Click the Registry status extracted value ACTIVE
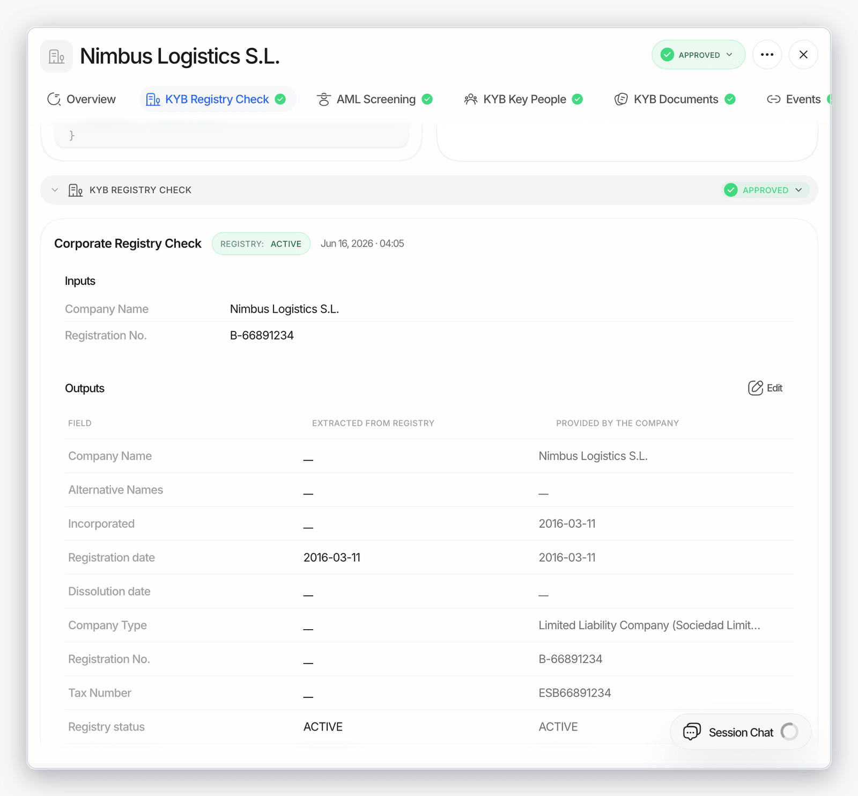The width and height of the screenshot is (858, 796). click(323, 727)
